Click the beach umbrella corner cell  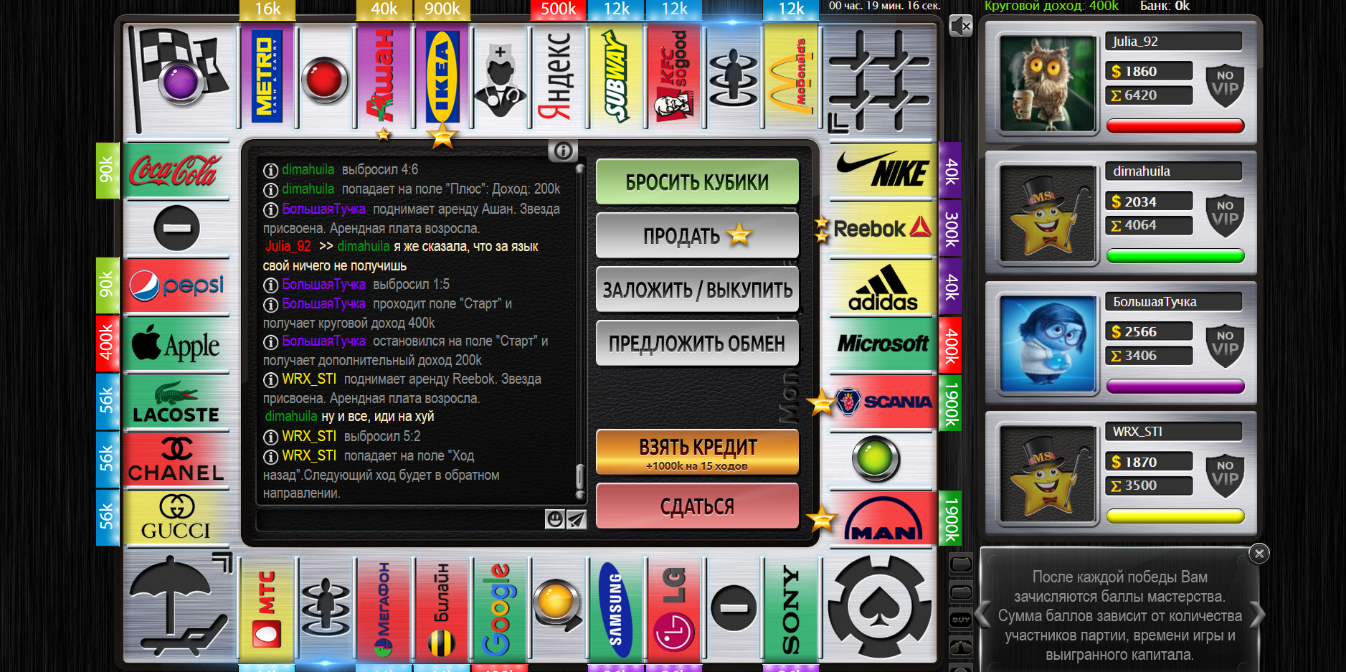(x=179, y=607)
